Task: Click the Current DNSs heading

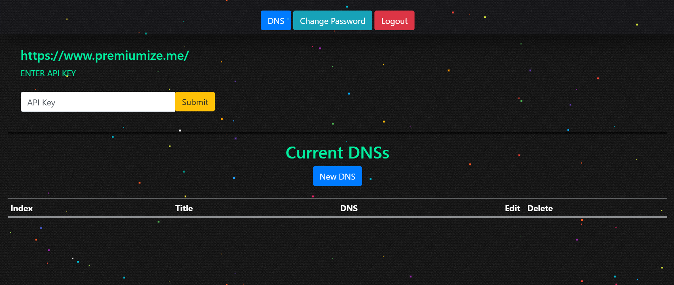Action: 337,153
